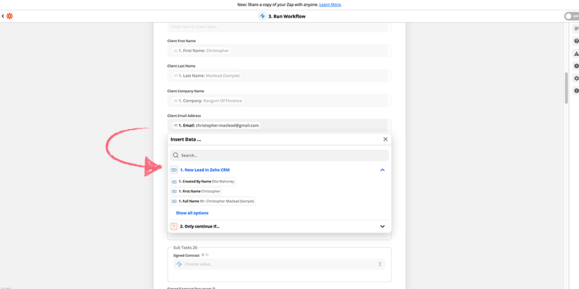This screenshot has width=579, height=289.
Task: Click the Run Workflow step app icon
Action: (x=262, y=16)
